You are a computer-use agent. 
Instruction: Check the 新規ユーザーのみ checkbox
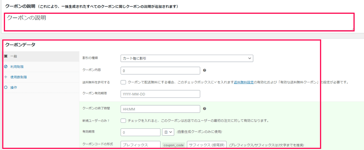click(x=123, y=121)
